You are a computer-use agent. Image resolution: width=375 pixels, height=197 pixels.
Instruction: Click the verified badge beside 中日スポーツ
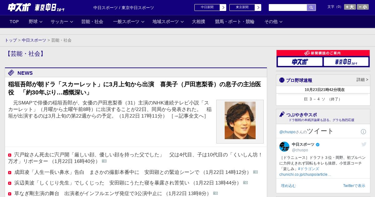click(318, 145)
